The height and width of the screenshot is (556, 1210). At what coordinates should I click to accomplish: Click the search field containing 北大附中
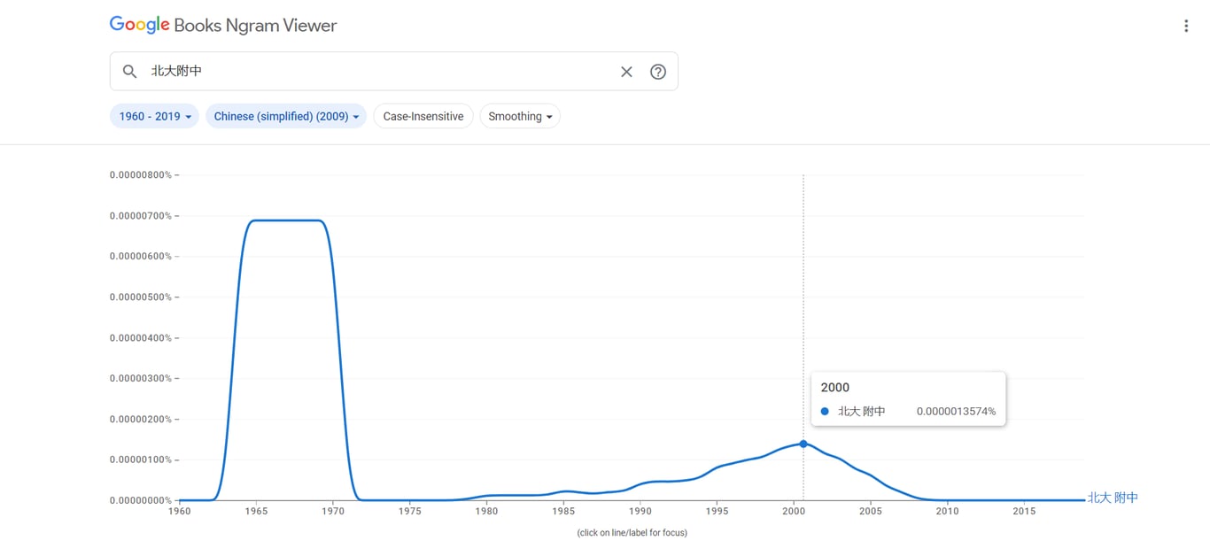(x=372, y=72)
